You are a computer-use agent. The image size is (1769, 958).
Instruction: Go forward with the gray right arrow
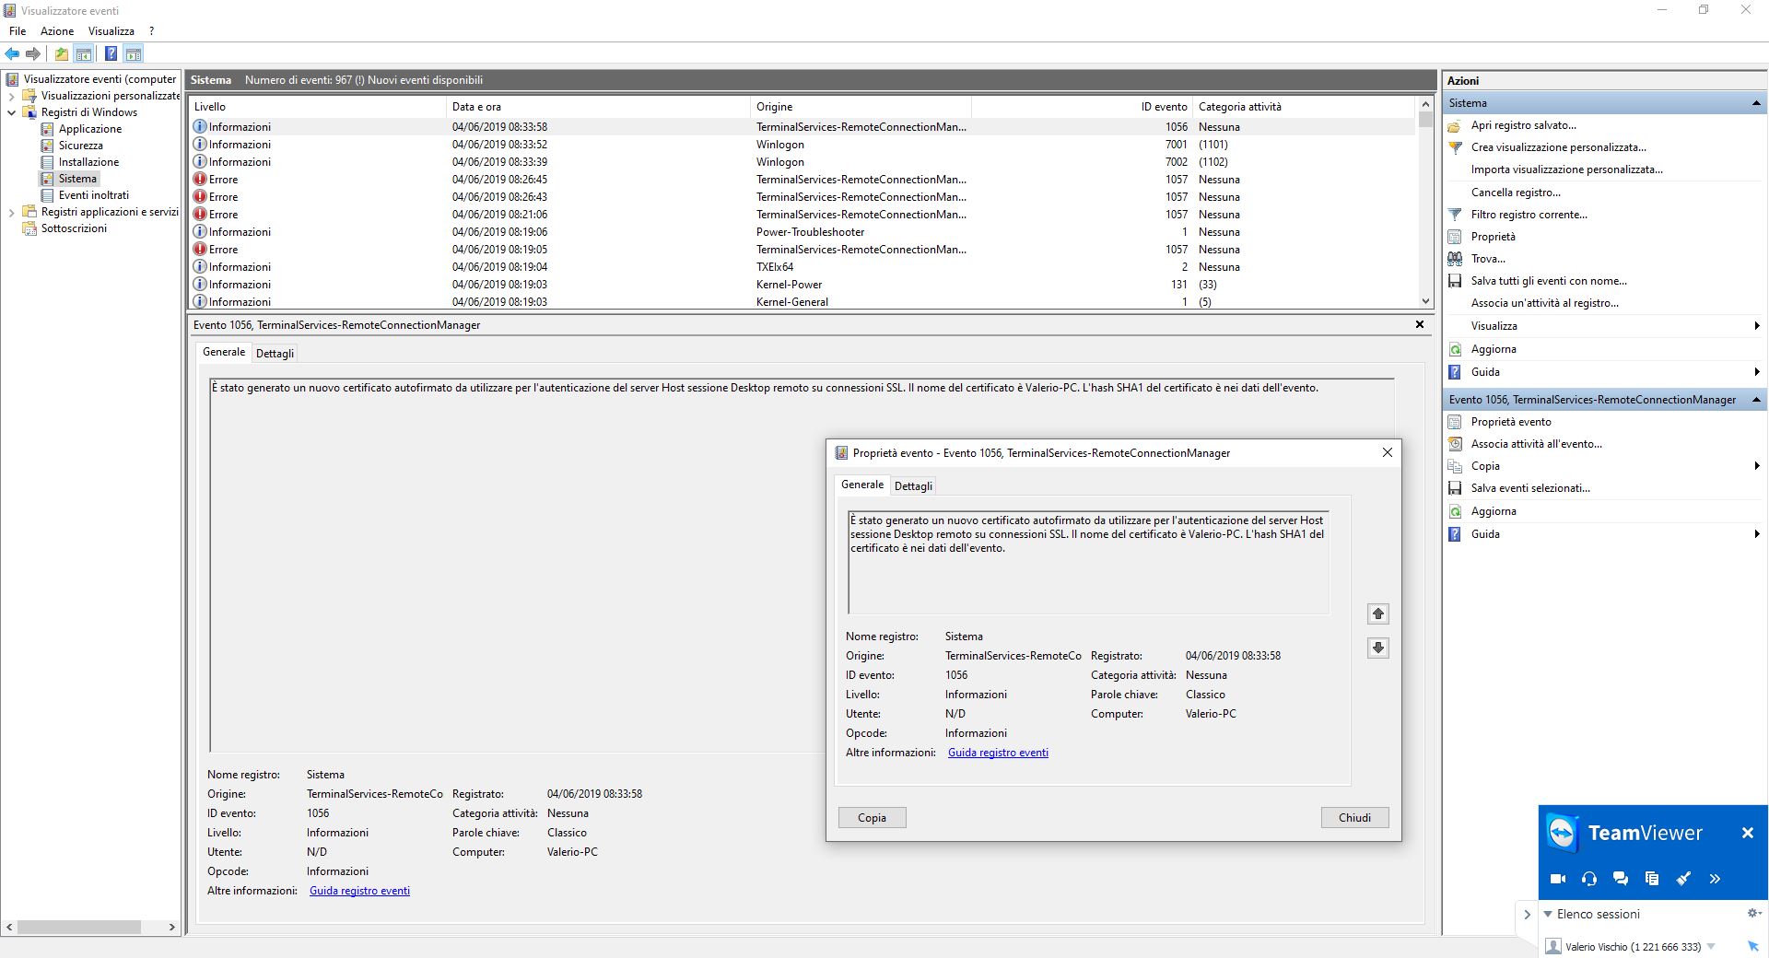click(x=33, y=53)
